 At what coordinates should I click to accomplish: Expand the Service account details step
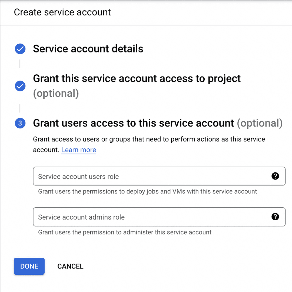(88, 49)
